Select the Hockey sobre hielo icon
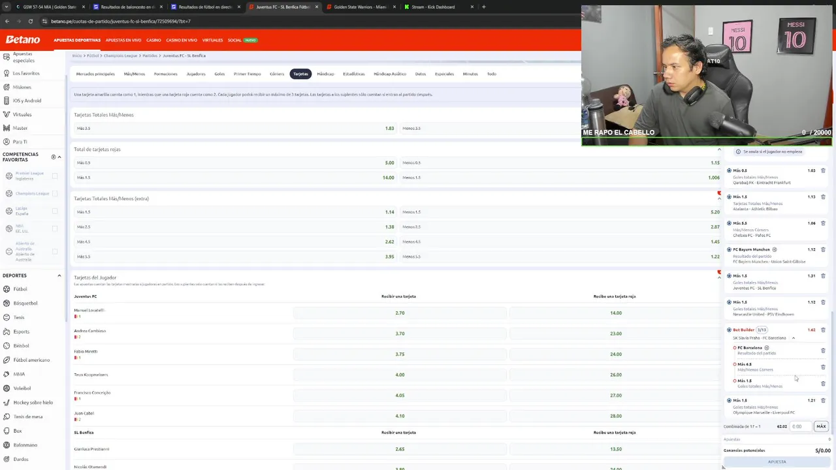This screenshot has height=470, width=836. click(x=7, y=402)
